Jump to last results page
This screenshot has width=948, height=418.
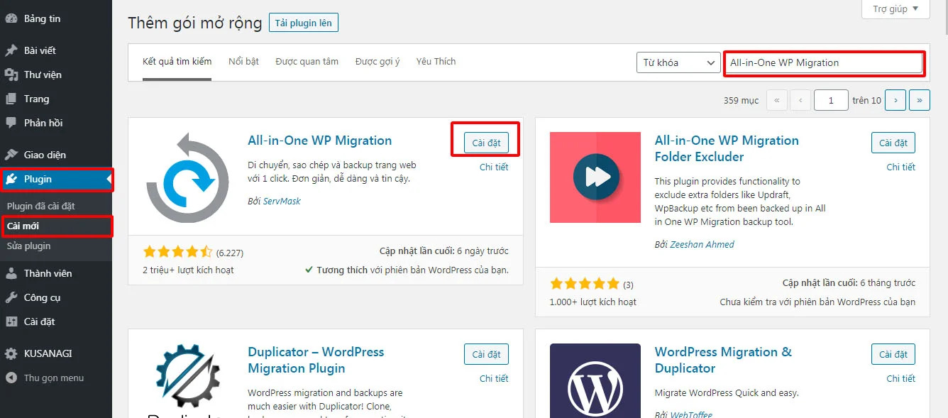920,101
